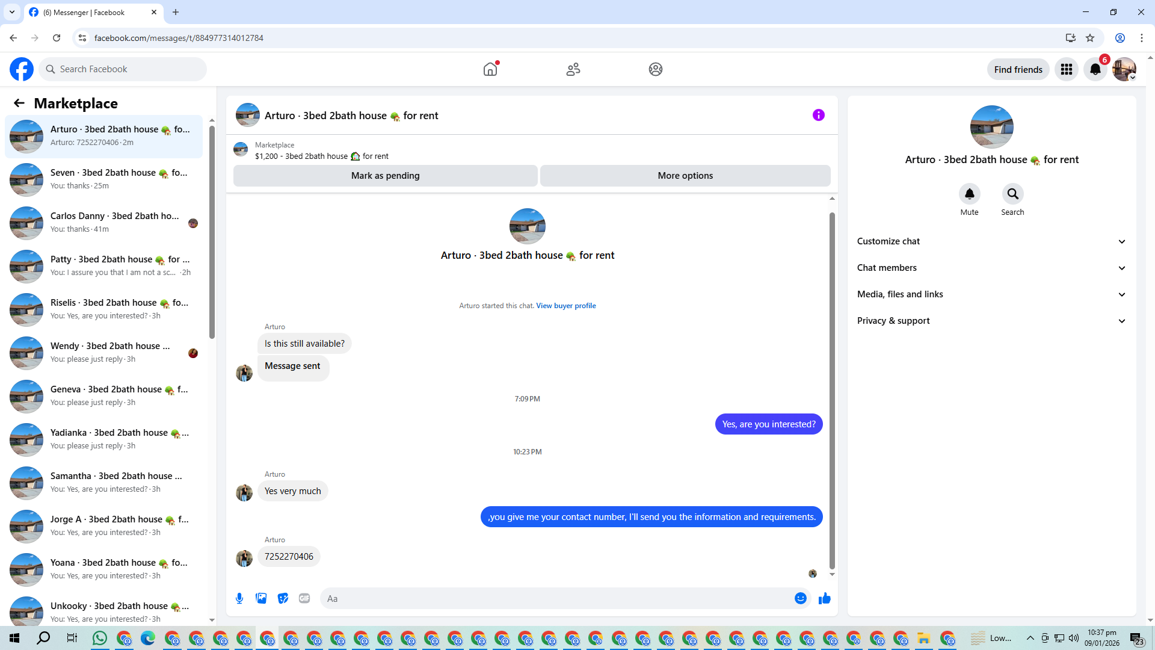Open the View buyer profile link
1155x650 pixels.
565,306
